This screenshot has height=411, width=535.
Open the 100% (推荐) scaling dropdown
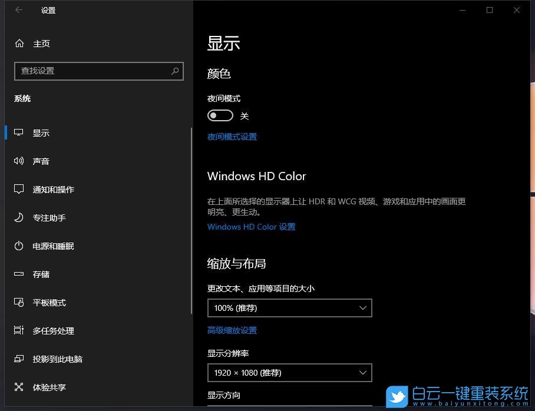coord(289,307)
